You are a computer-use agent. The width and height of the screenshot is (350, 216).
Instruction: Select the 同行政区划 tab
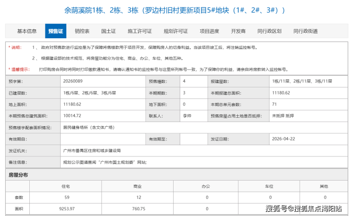tap(270, 31)
